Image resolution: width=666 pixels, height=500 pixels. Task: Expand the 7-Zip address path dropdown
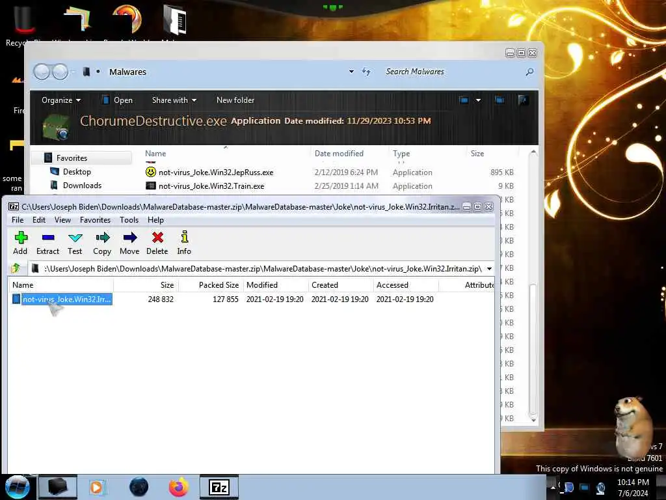pos(489,269)
